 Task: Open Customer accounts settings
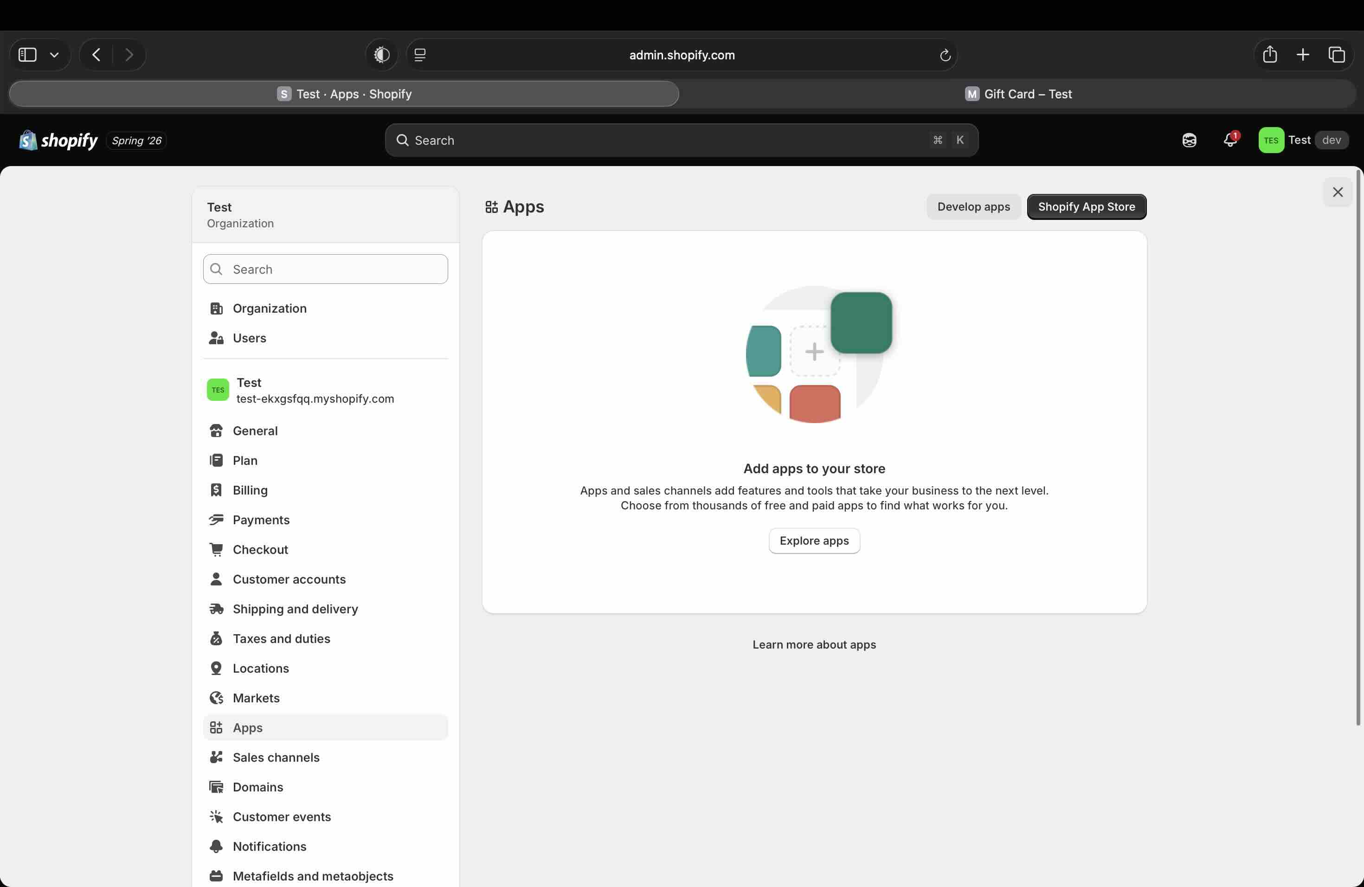coord(326,579)
